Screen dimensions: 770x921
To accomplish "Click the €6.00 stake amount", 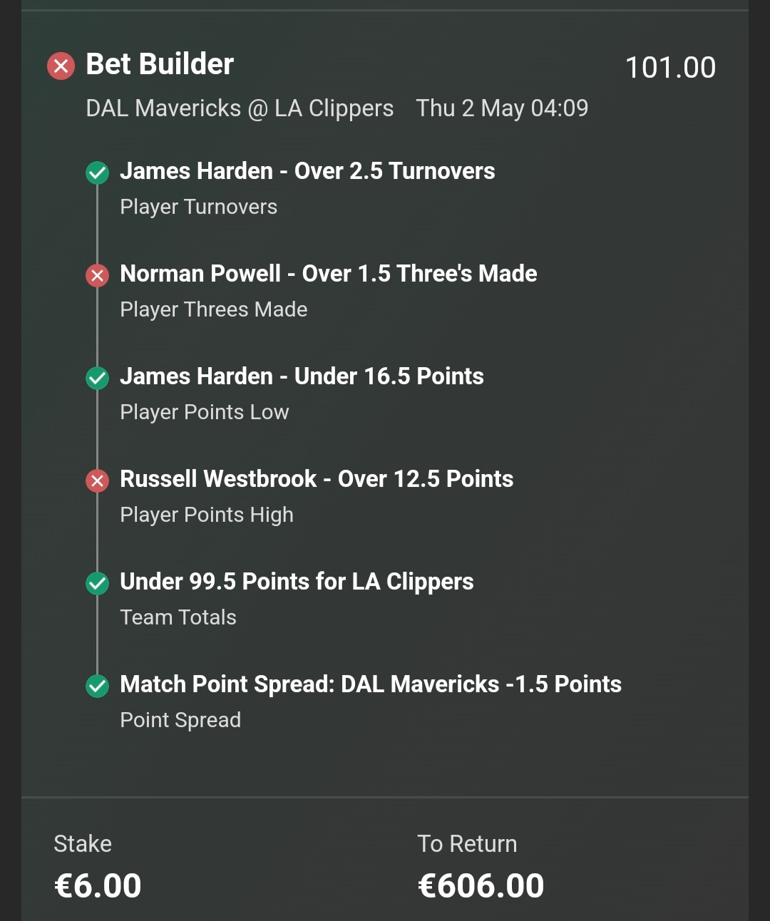I will (98, 886).
